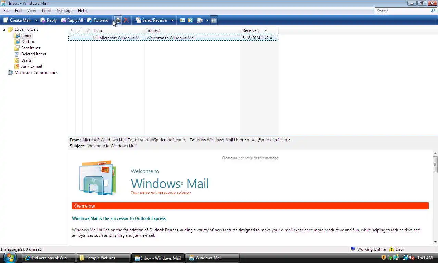Delete the message using the red X icon

pos(126,20)
